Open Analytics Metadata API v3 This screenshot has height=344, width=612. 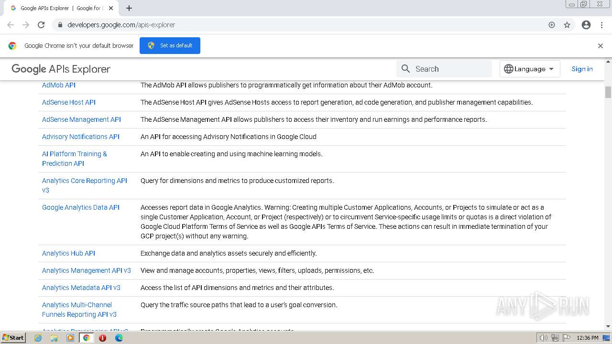[x=81, y=288]
